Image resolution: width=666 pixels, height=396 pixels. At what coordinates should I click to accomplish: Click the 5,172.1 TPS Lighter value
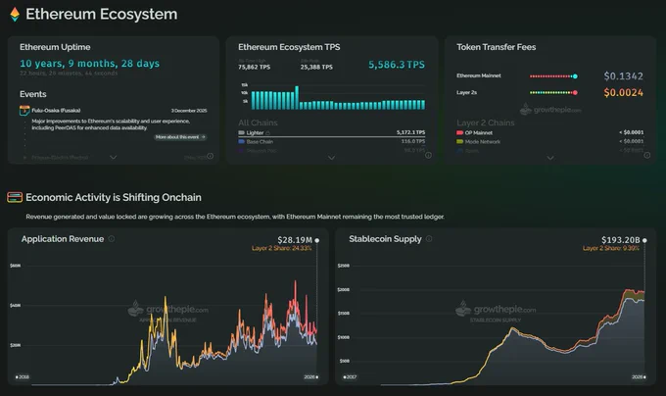(410, 132)
